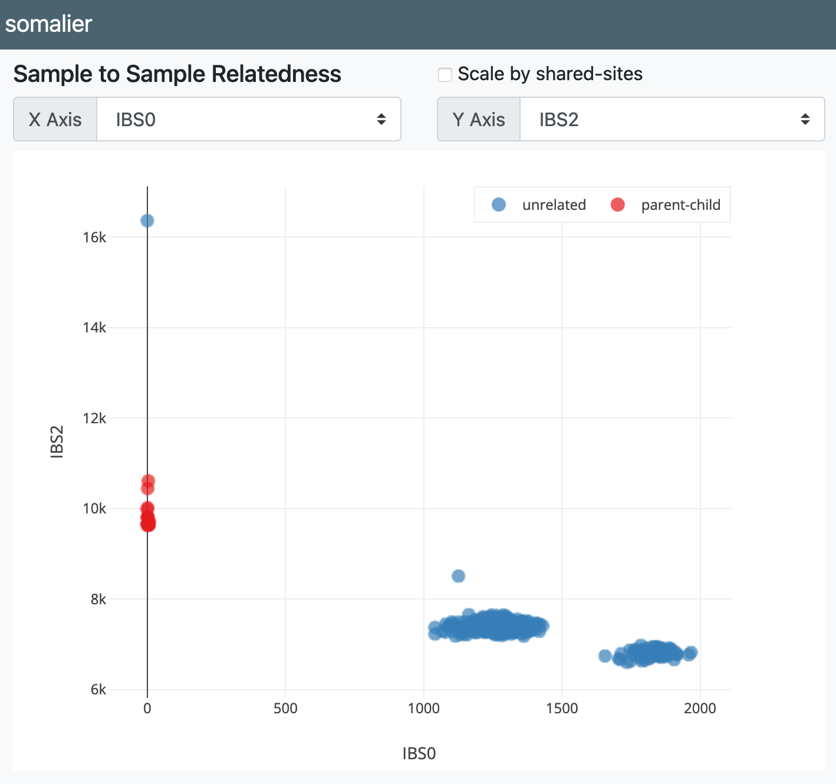The image size is (836, 784).
Task: Toggle unrelated series via blue legend marker
Action: click(x=499, y=205)
